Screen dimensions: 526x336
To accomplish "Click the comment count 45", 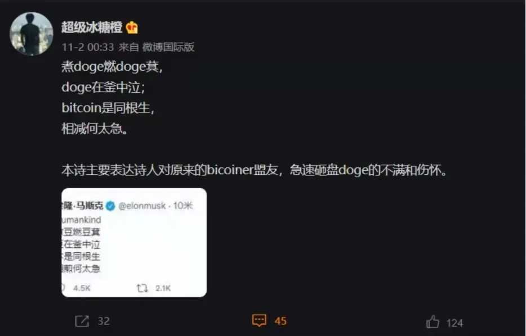I will click(280, 321).
